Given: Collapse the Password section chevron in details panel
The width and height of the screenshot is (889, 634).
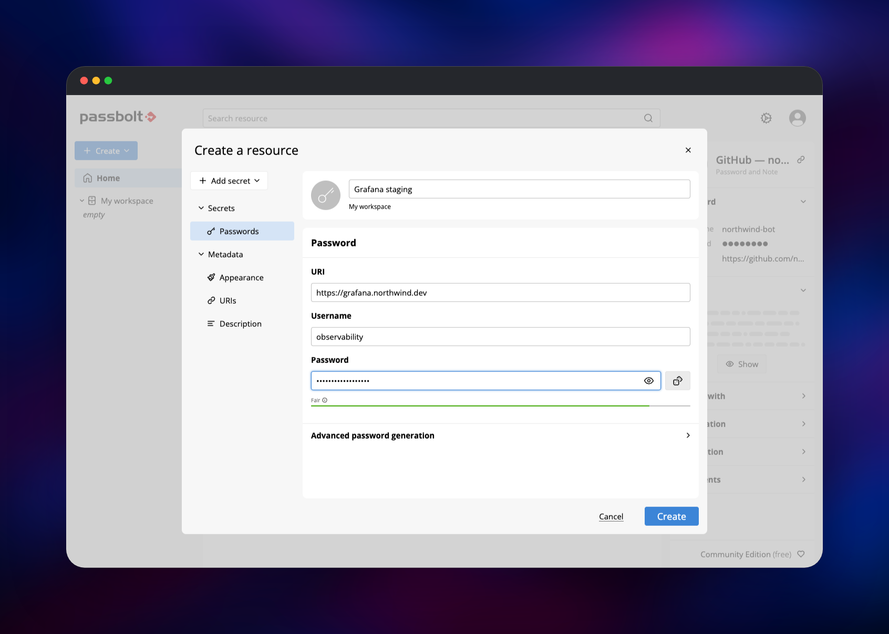Looking at the screenshot, I should 803,202.
